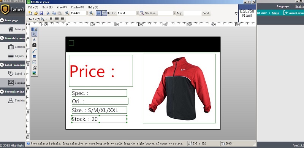
Task: Click the Send button
Action: click(206, 13)
